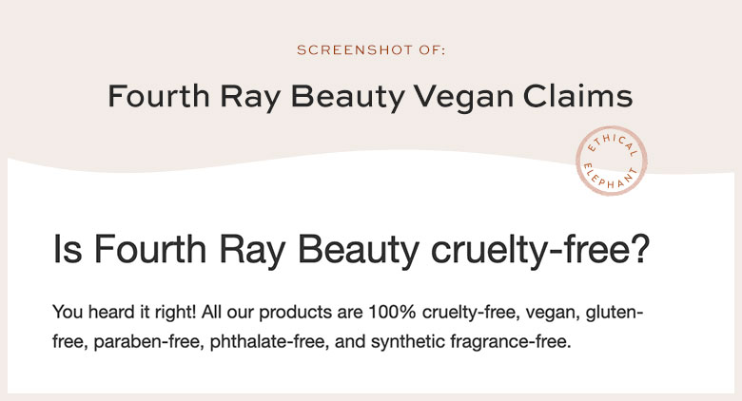Click the '100%' text in the paragraph

392,312
